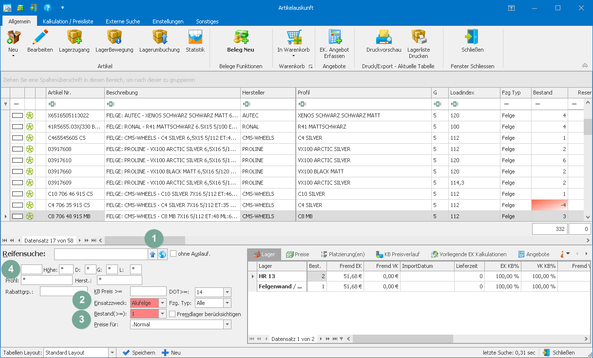Screen dimensions: 593x358
Task: Open the Sonstiges ribbon tab
Action: tap(207, 21)
